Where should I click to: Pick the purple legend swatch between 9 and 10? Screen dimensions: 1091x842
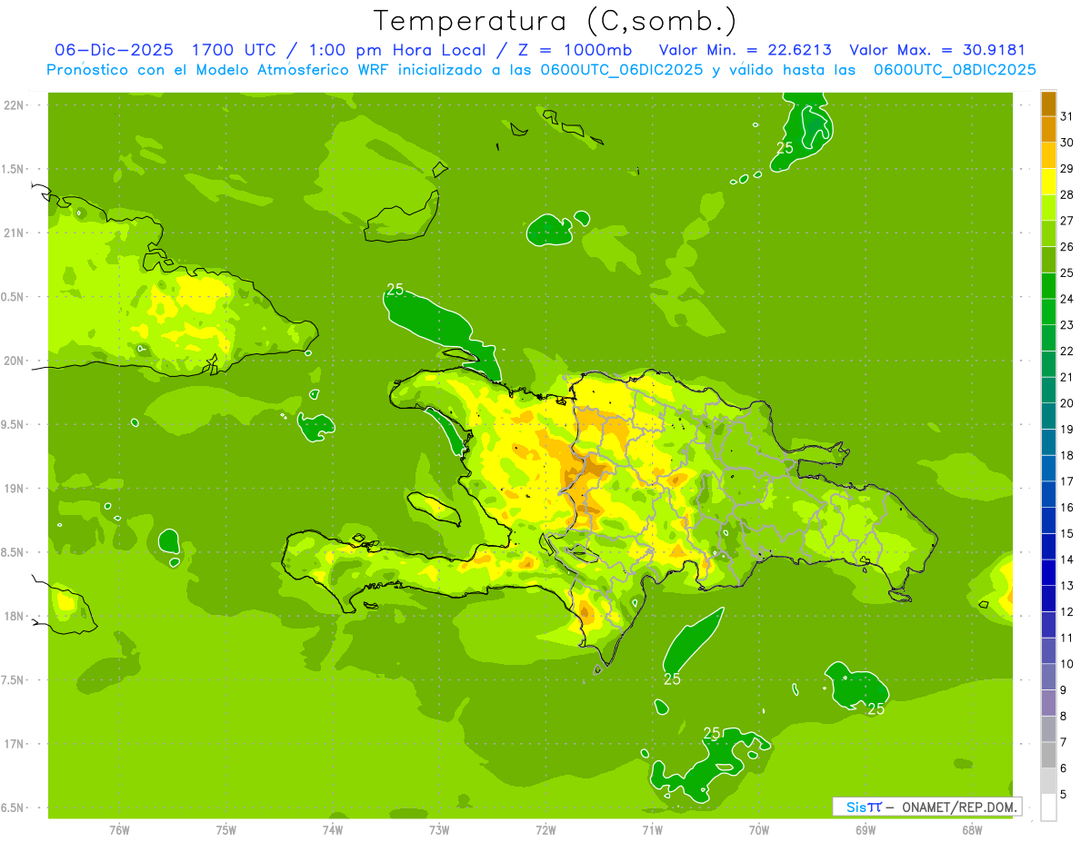click(1048, 677)
